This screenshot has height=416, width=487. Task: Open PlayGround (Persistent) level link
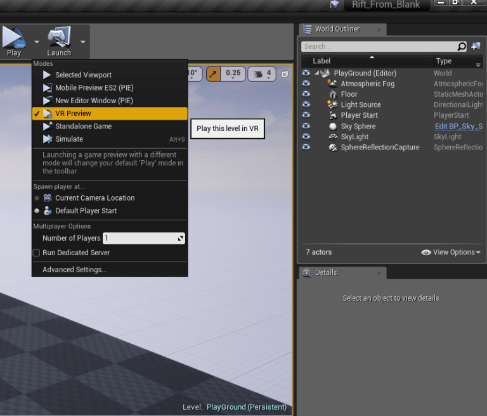point(247,407)
